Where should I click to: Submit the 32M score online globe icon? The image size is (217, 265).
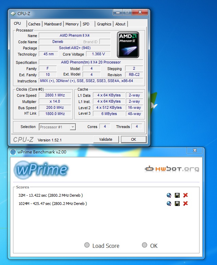(x=169, y=195)
